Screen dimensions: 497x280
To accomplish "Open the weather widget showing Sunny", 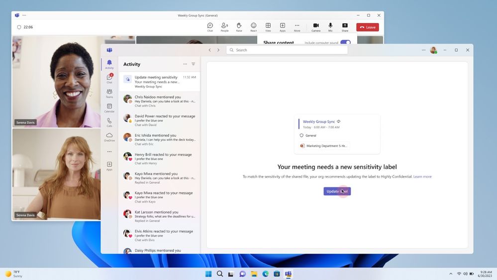I will [13, 274].
